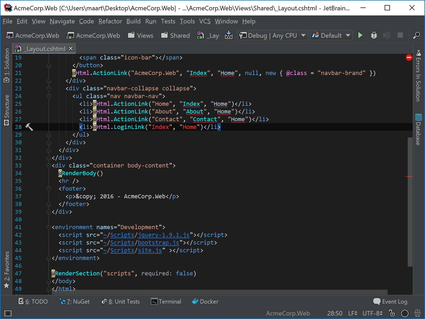
Task: Click the run with coverage icon
Action: 387,35
